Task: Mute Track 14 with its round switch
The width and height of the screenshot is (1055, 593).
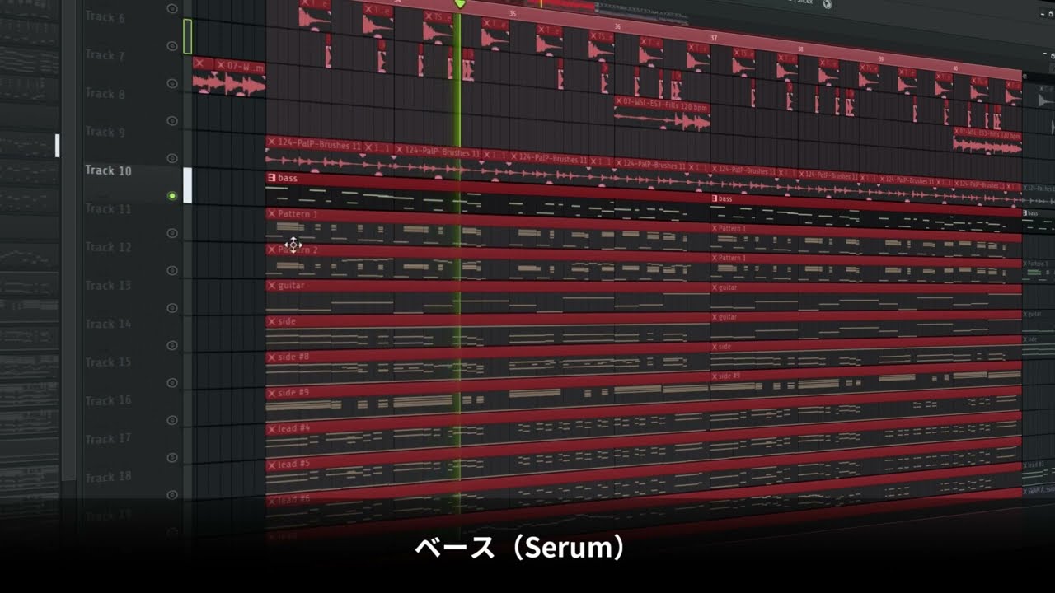Action: click(x=172, y=345)
